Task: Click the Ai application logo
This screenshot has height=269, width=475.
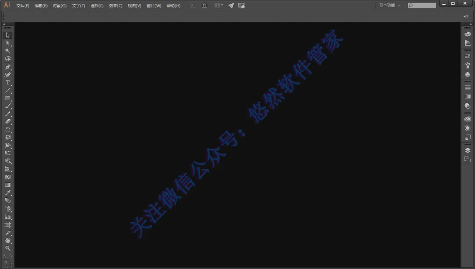Action: point(7,5)
